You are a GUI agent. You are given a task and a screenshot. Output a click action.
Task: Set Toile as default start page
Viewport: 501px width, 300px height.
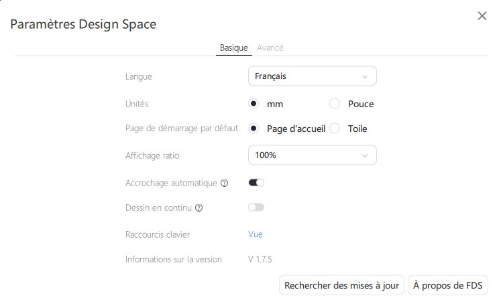pyautogui.click(x=335, y=129)
